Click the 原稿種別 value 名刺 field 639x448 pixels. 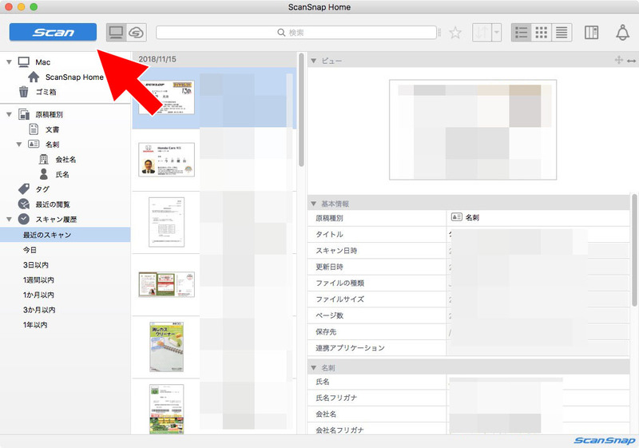tap(538, 218)
